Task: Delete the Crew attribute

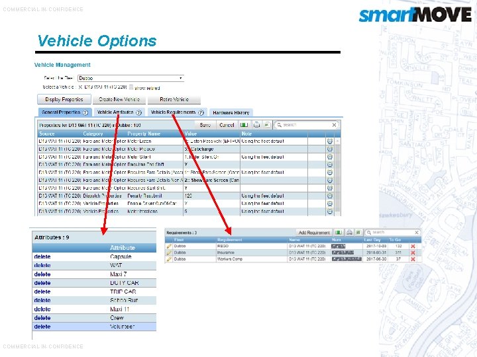Action: tap(42, 318)
